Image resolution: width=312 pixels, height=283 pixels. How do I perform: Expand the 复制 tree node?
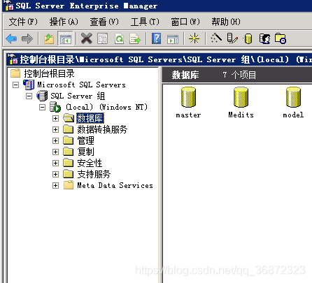pyautogui.click(x=55, y=152)
